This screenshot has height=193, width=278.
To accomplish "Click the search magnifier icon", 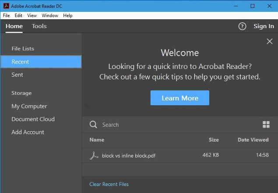I will (93, 125).
